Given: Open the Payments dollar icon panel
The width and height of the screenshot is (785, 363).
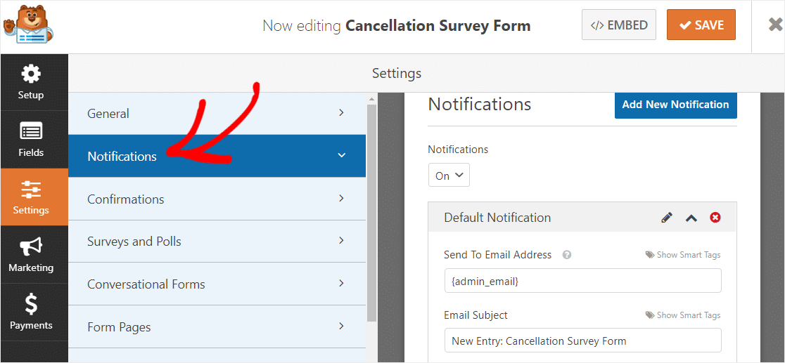Looking at the screenshot, I should pyautogui.click(x=31, y=312).
